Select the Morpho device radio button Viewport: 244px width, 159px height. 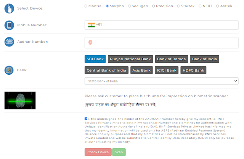107,6
